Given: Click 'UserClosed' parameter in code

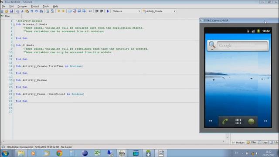Looking at the screenshot, I should 57,94.
